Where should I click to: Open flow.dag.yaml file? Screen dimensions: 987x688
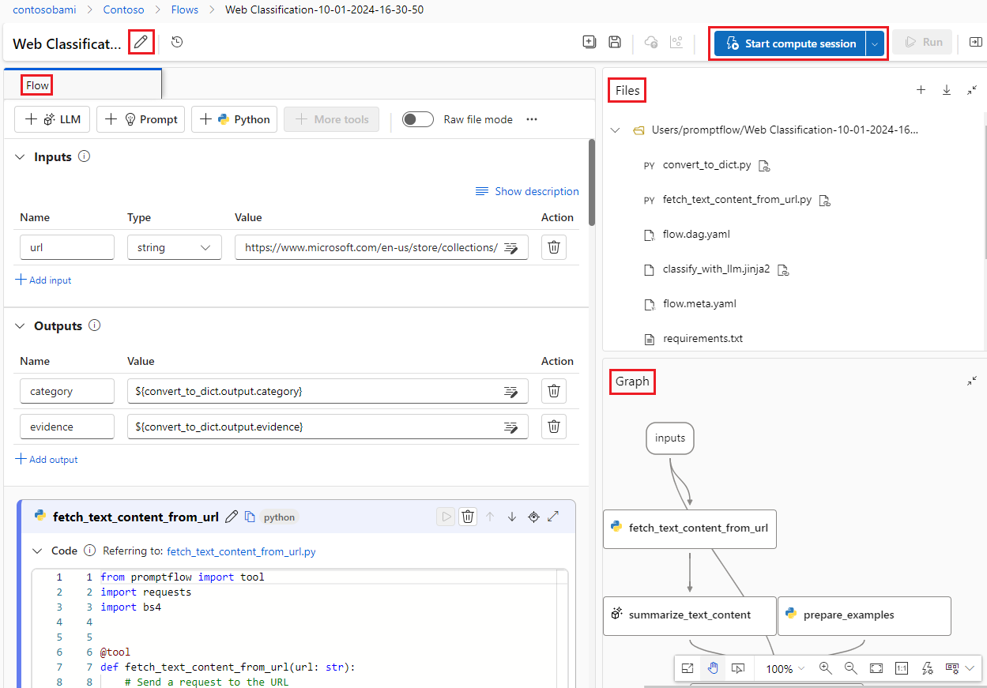[x=695, y=235]
